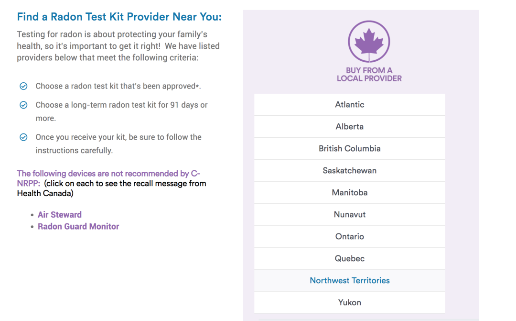This screenshot has width=516, height=321.
Task: Click the checkmark icon beside follow instructions item
Action: tap(23, 137)
